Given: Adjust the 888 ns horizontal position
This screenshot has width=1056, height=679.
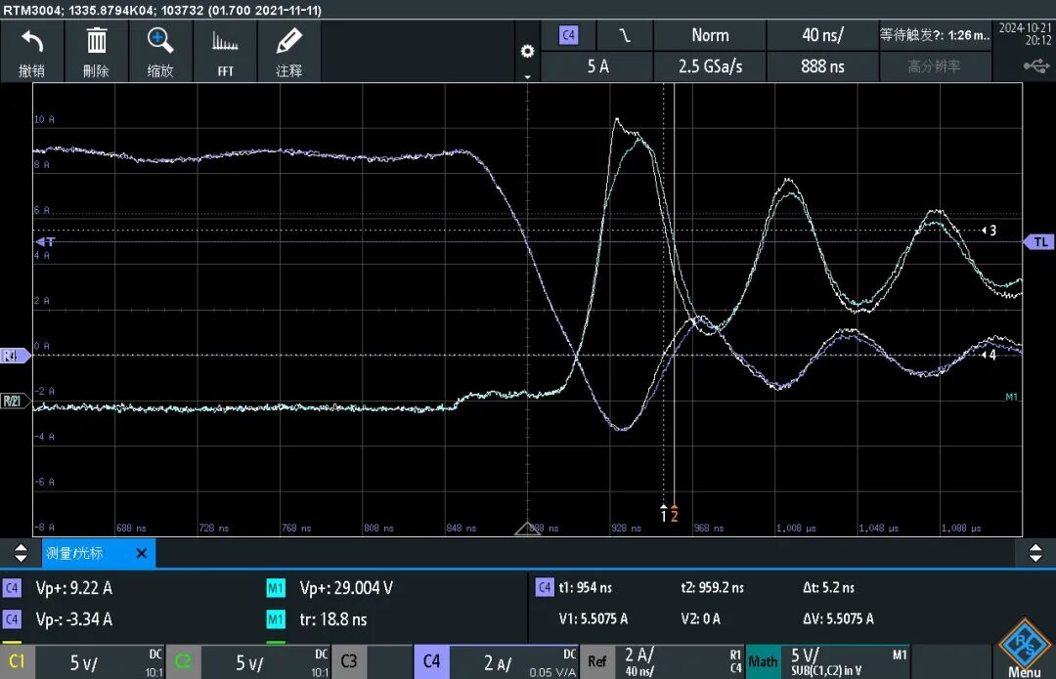Looking at the screenshot, I should [822, 66].
